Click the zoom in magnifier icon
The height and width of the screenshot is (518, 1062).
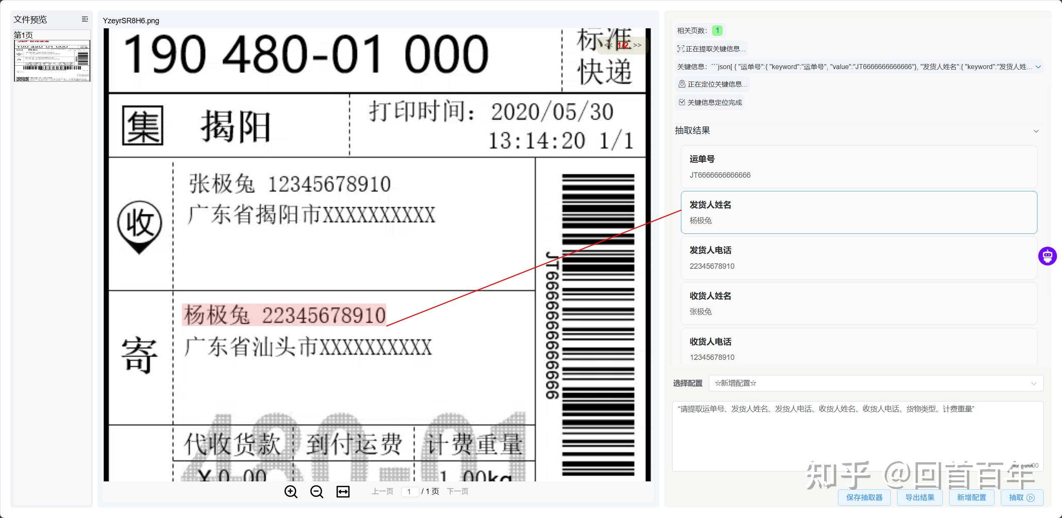291,491
